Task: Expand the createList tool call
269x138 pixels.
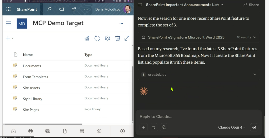Action: (x=199, y=75)
